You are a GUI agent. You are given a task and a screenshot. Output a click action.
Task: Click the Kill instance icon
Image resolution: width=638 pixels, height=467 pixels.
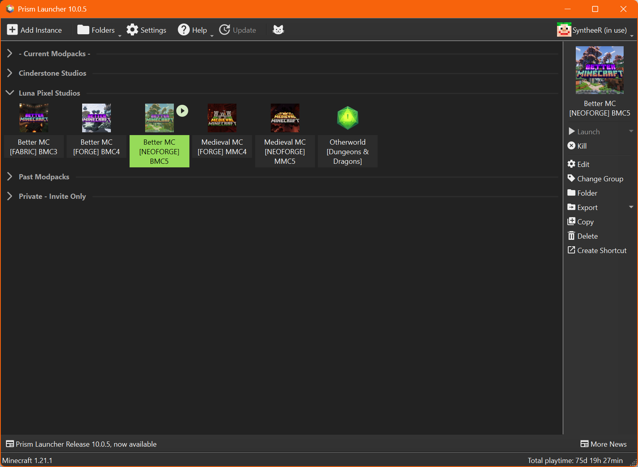pyautogui.click(x=571, y=146)
